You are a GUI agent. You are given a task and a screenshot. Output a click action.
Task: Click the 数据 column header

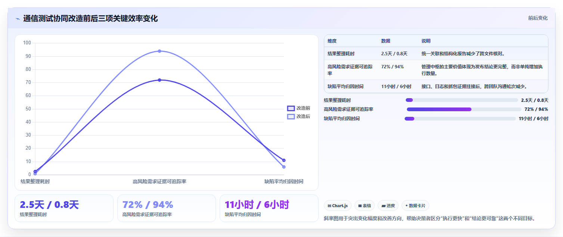pyautogui.click(x=386, y=41)
